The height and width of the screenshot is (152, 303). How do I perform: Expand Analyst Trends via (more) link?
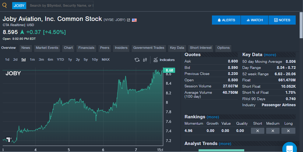coord(225,144)
